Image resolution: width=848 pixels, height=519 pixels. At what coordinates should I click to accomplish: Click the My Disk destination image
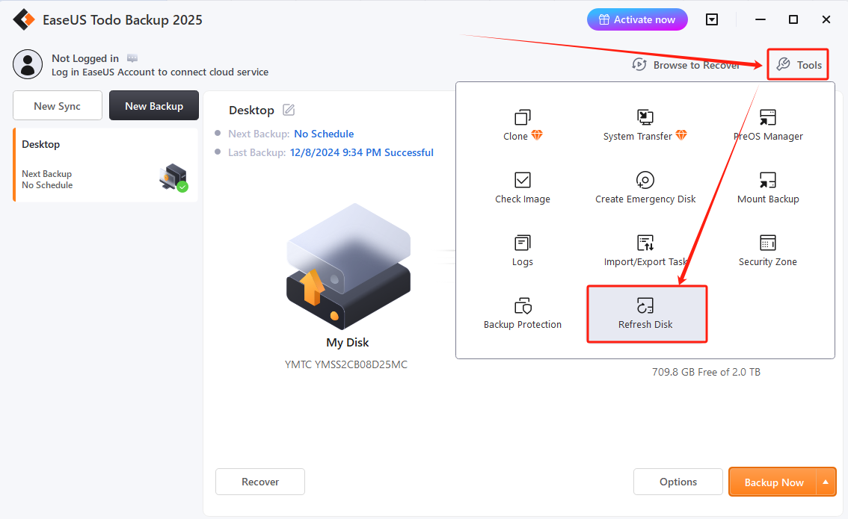pos(348,266)
